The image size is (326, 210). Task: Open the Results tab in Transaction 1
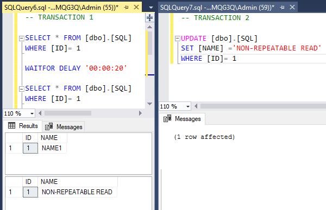[x=23, y=126]
